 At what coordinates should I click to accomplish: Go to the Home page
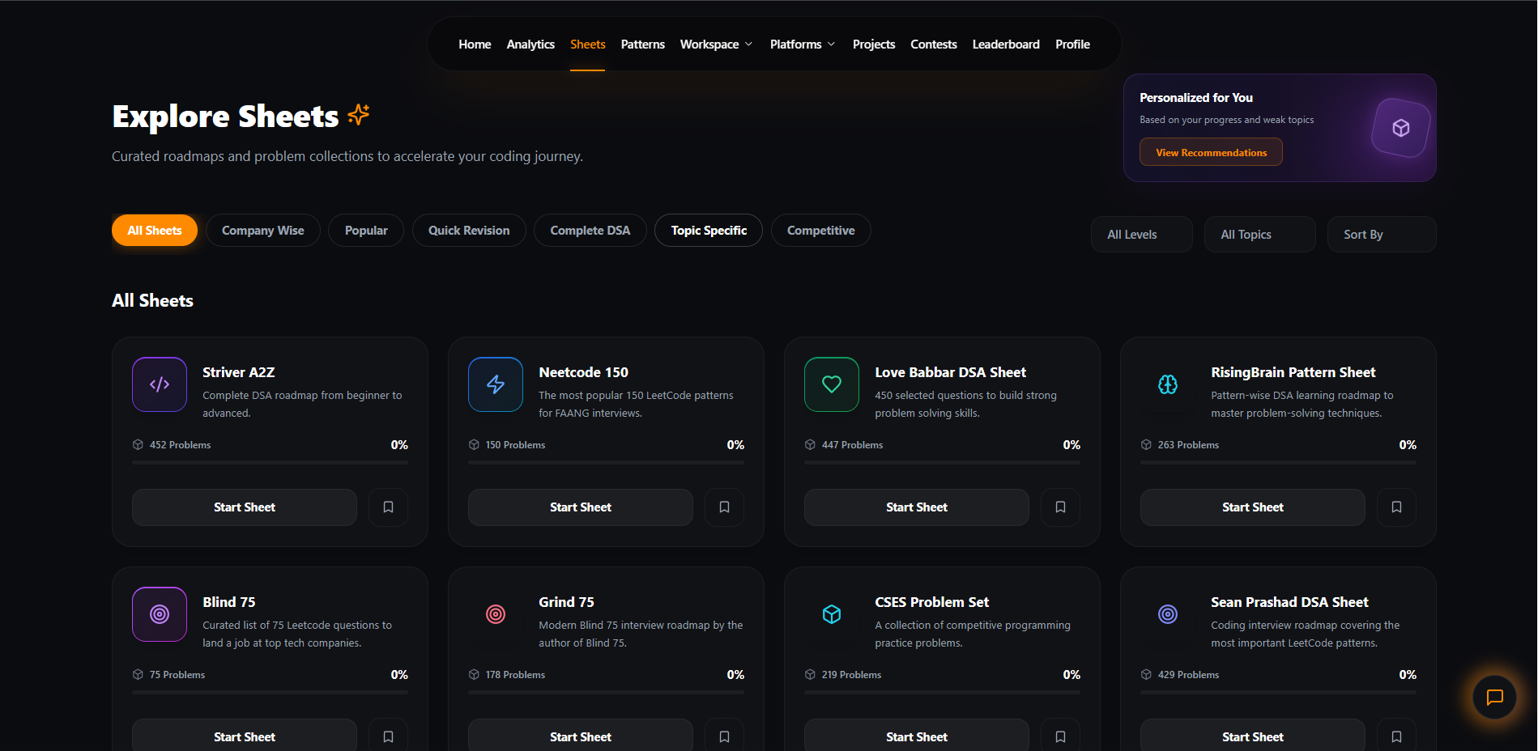click(475, 45)
